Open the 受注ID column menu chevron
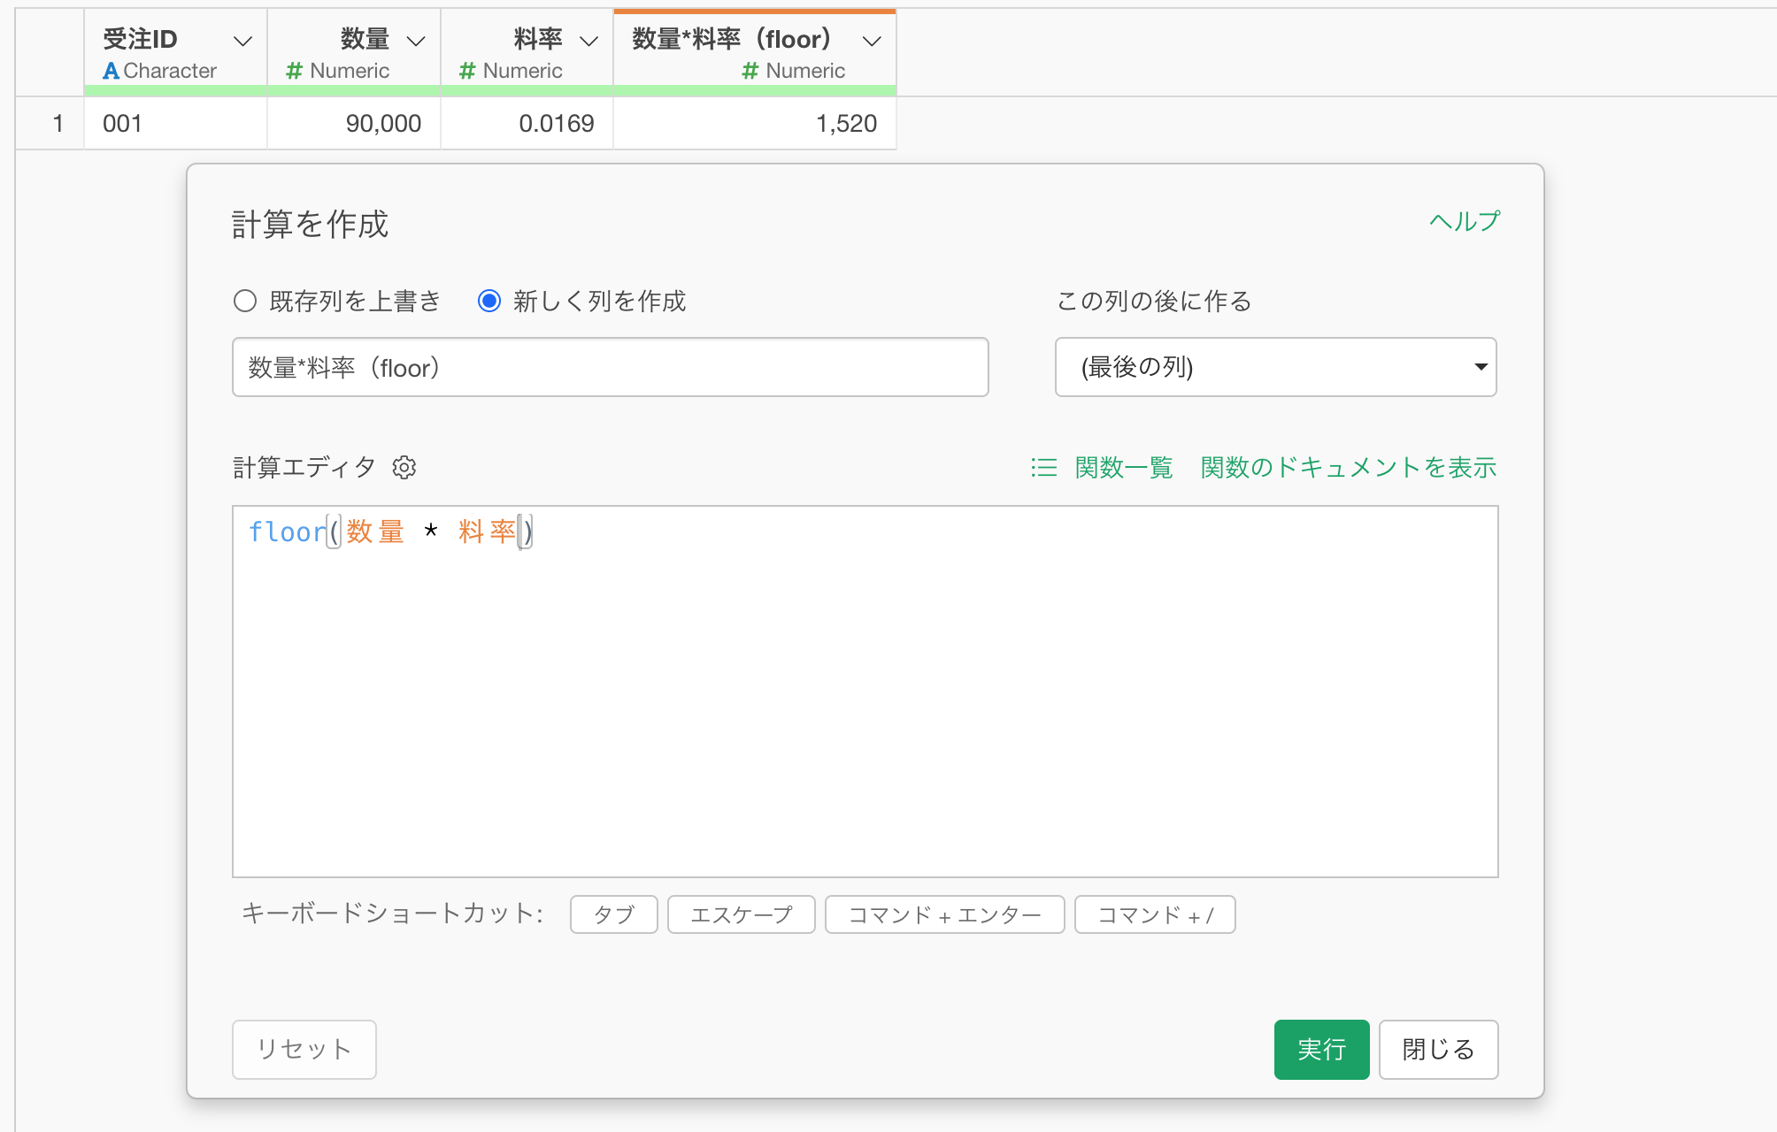Image resolution: width=1777 pixels, height=1132 pixels. coord(242,41)
